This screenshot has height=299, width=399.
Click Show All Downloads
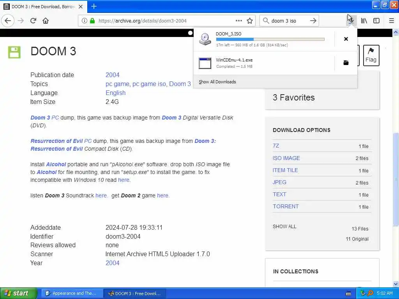coord(217,82)
